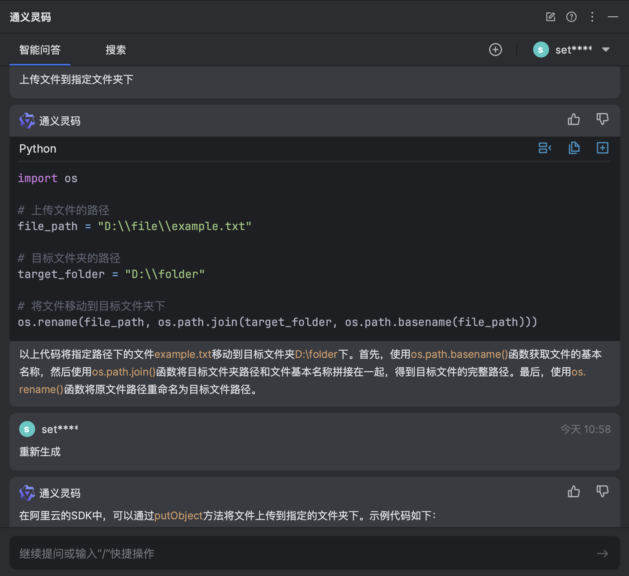Click the 通义灵码 panel title

coord(30,17)
